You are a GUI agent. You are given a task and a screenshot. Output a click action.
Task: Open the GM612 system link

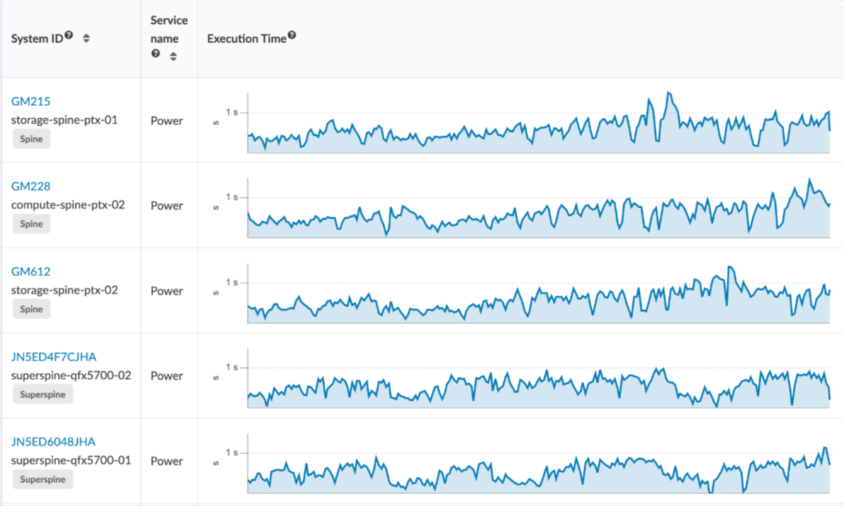(31, 272)
